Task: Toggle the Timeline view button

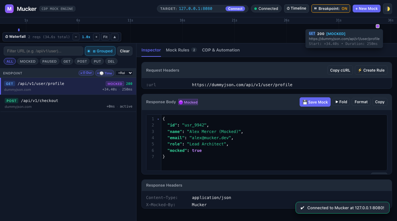Action: 296,8
